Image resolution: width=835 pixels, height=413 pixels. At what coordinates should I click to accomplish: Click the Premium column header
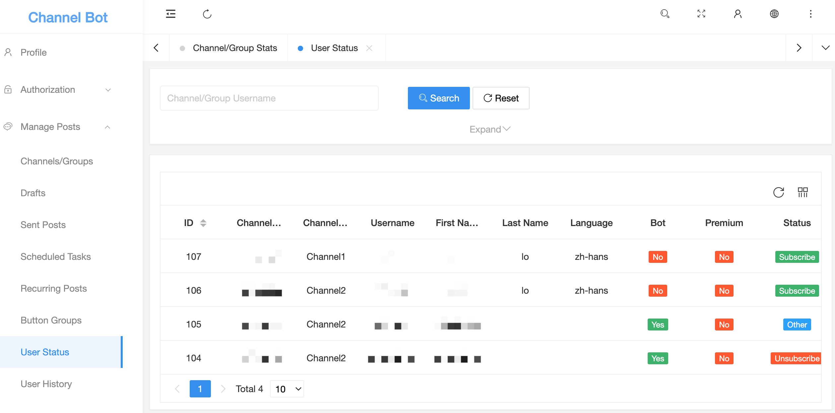pyautogui.click(x=724, y=223)
